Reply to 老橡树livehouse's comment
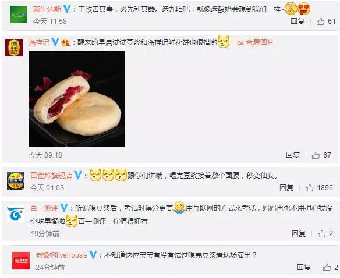The image size is (340, 278). (x=304, y=267)
